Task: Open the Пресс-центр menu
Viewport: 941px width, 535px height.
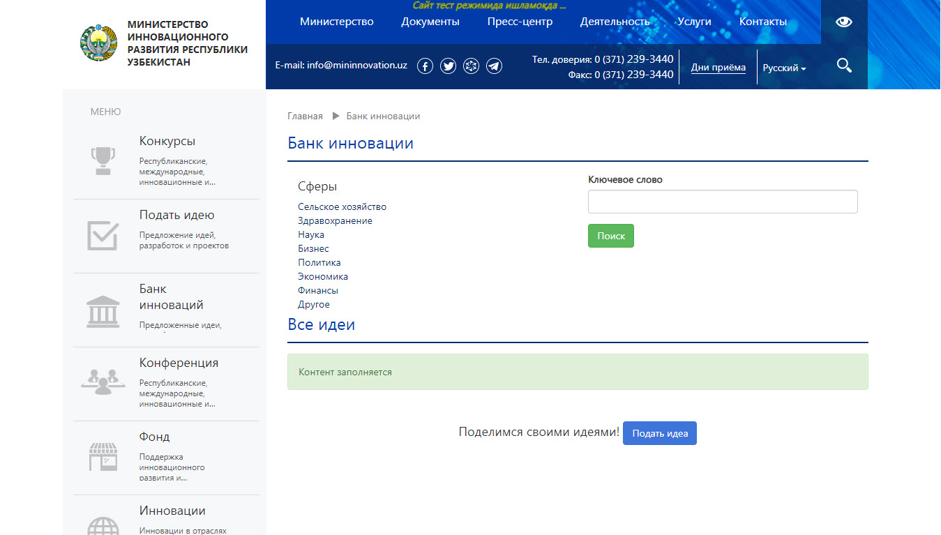Action: (x=520, y=22)
